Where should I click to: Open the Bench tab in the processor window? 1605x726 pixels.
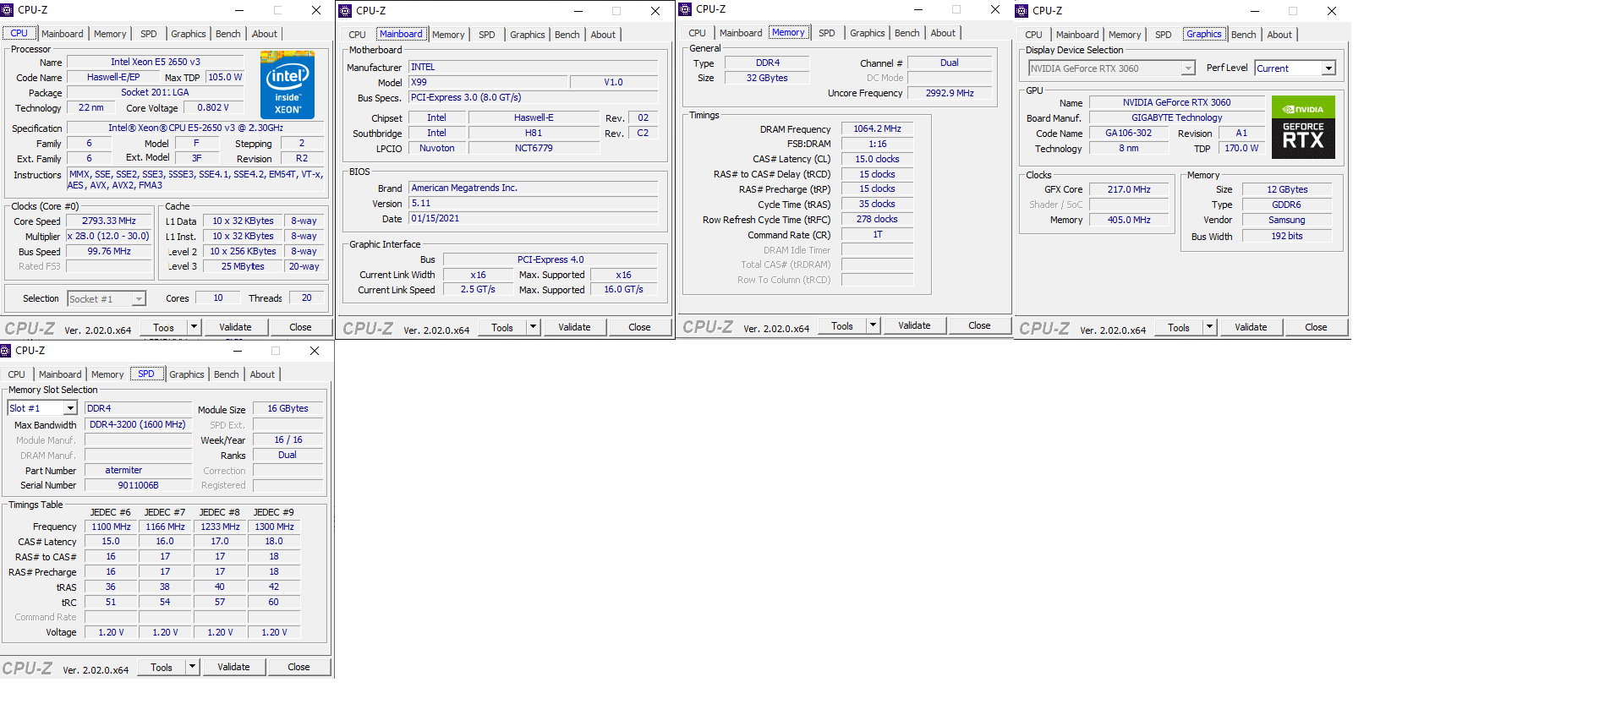coord(228,34)
